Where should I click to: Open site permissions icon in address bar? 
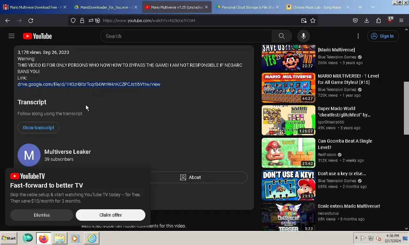click(91, 20)
